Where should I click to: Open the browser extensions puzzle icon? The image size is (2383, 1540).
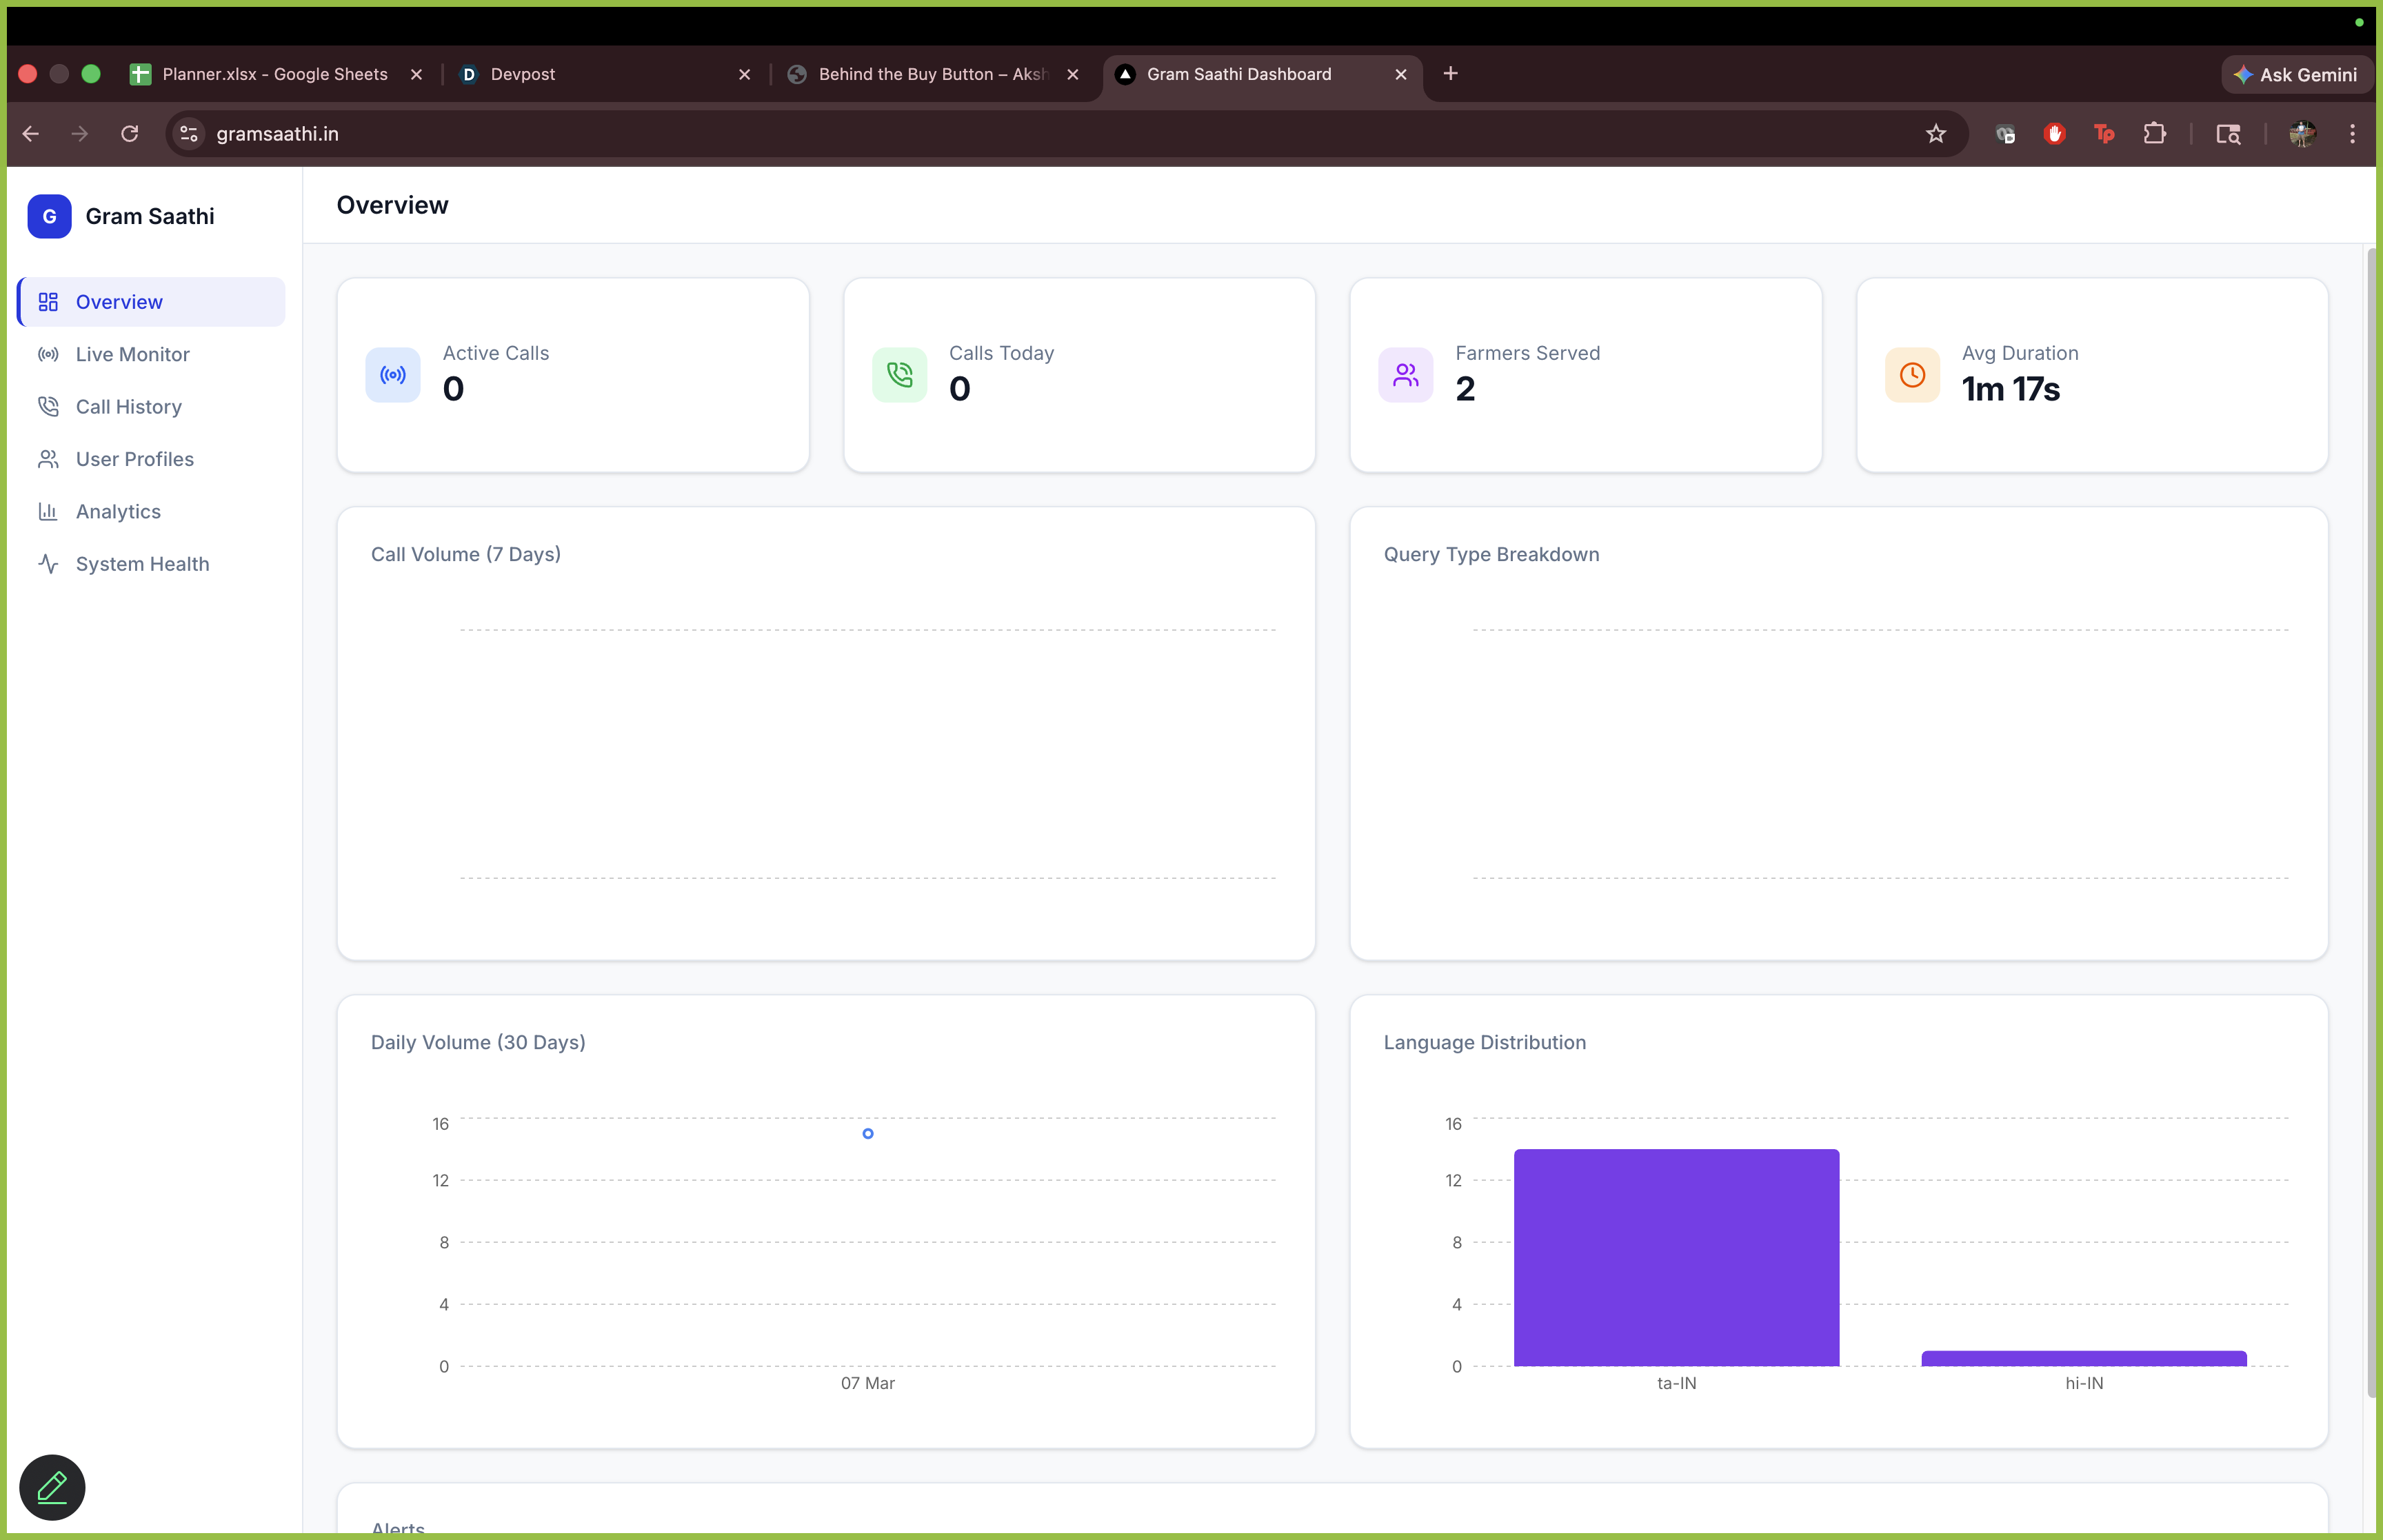(2155, 134)
